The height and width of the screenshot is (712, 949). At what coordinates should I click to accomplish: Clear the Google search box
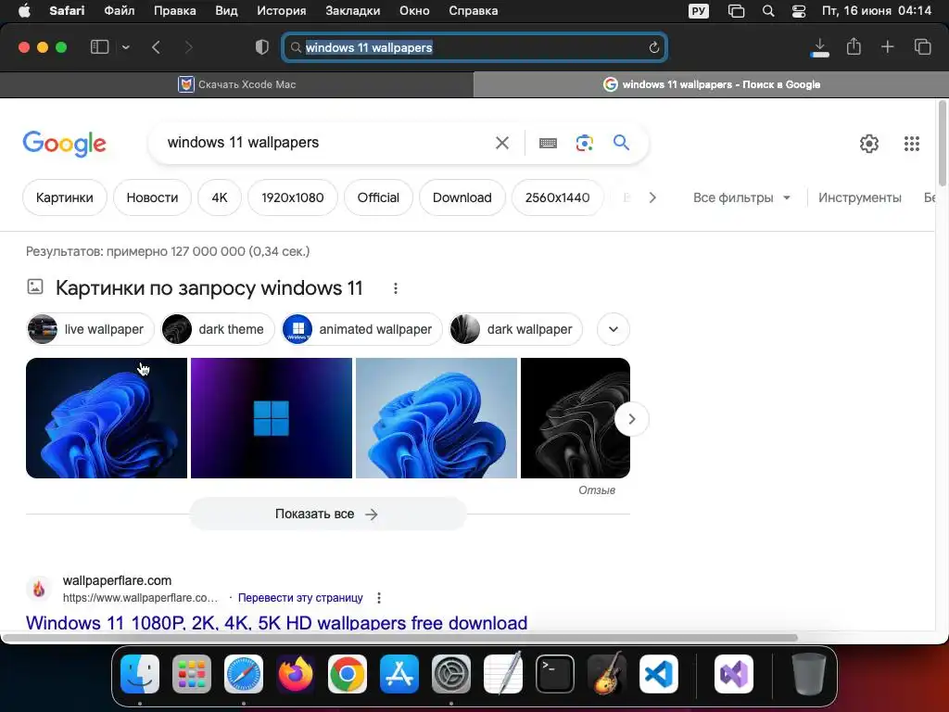click(x=501, y=143)
